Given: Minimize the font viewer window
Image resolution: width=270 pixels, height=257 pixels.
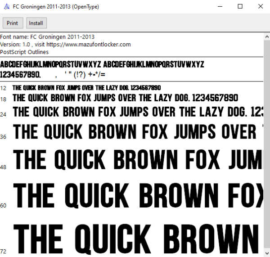Looking at the screenshot, I should (220, 7).
